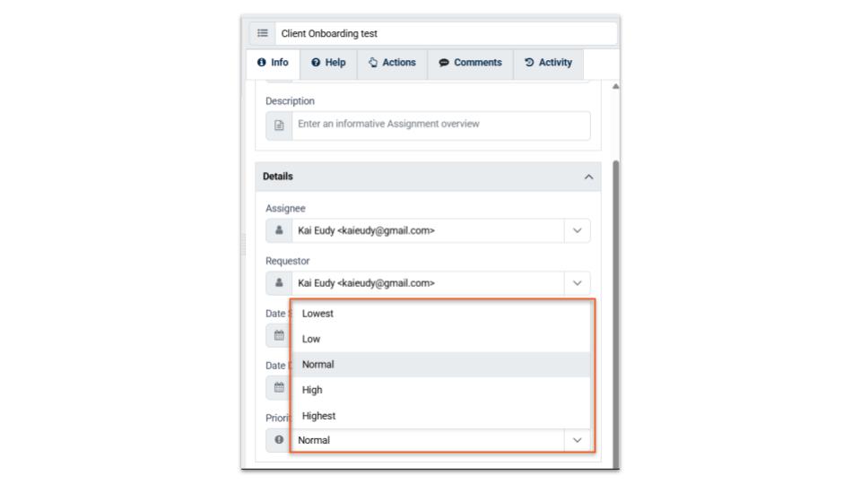Click the Requestor person icon
The height and width of the screenshot is (484, 861).
point(279,283)
